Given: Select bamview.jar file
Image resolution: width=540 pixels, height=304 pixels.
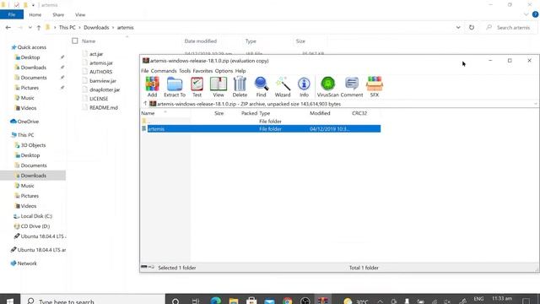Looking at the screenshot, I should click(x=103, y=81).
